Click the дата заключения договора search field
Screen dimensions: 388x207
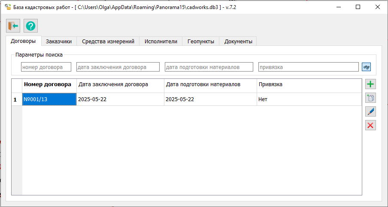coord(118,67)
